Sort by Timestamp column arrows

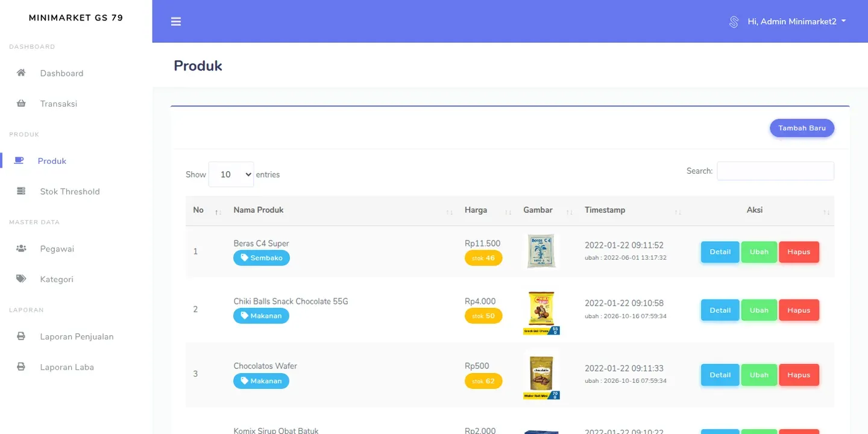tap(678, 212)
